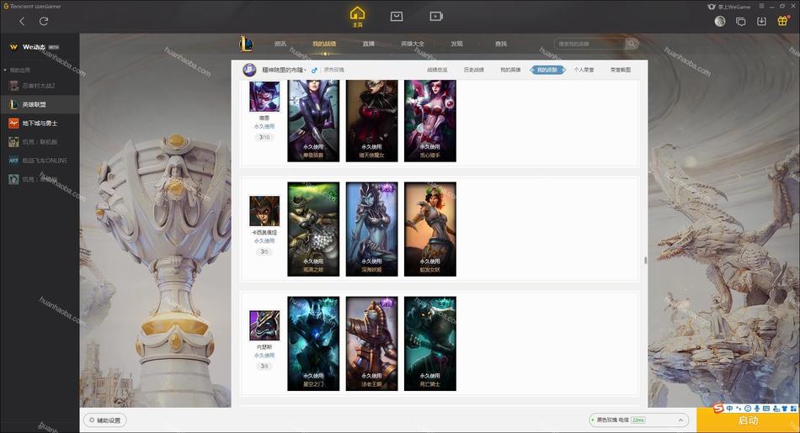Open the 我的战绩 tab
800x433 pixels.
(324, 44)
